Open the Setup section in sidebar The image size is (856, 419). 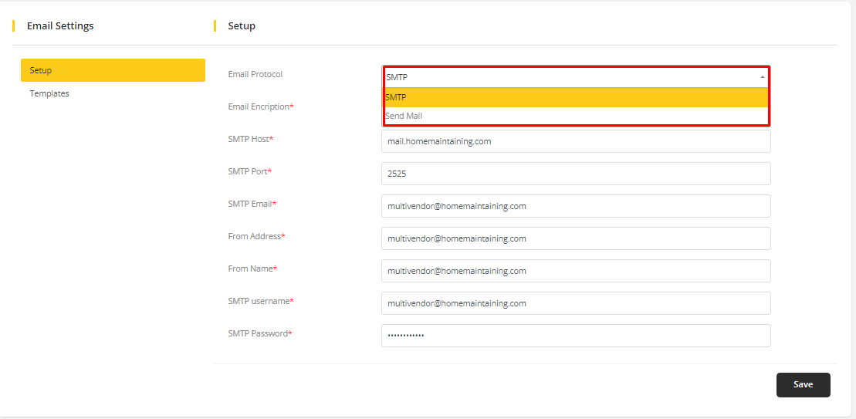click(x=113, y=70)
